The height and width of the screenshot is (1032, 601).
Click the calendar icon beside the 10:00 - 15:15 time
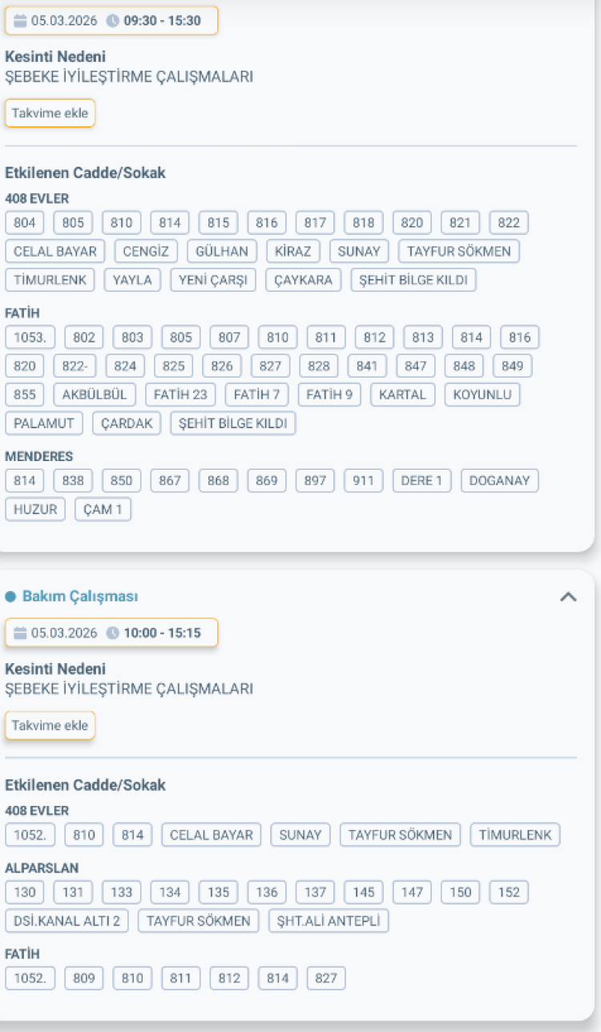(x=21, y=633)
